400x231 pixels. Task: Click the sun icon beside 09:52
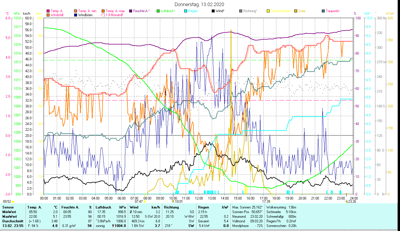(13, 202)
